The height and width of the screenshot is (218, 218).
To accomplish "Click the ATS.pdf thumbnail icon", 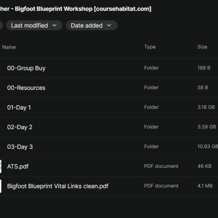I will click(x=1, y=166).
